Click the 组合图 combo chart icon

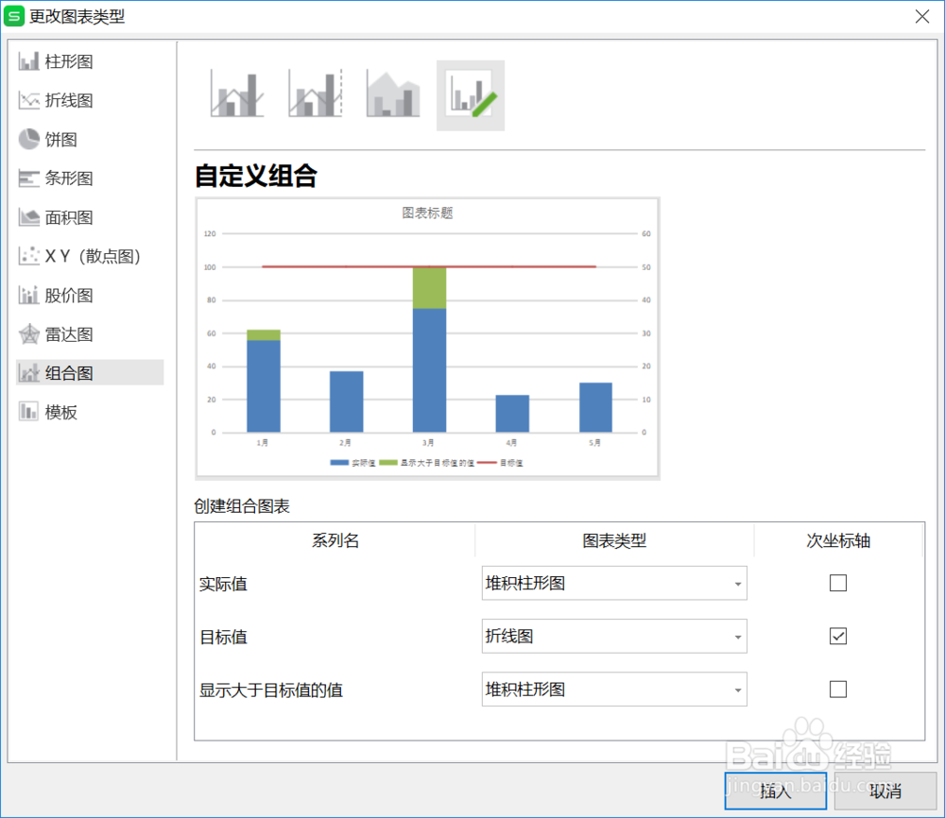29,373
